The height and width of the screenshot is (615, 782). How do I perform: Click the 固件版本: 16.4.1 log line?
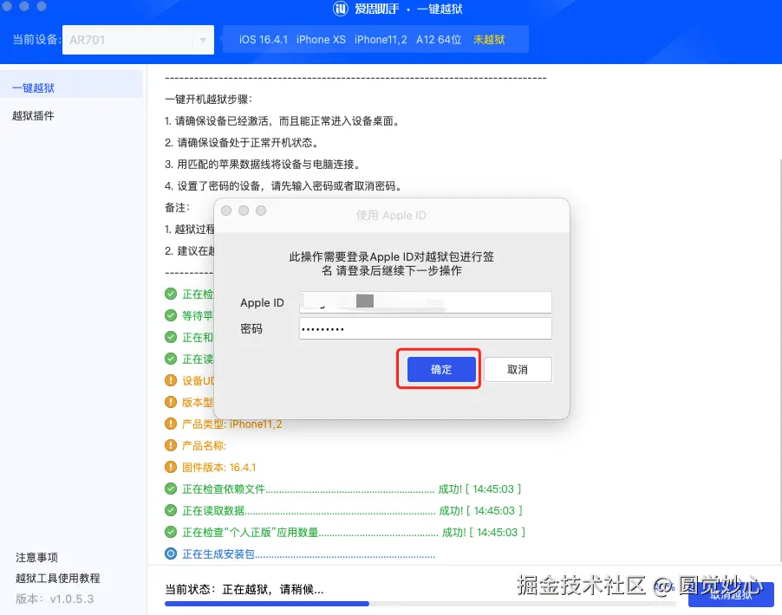click(x=218, y=467)
